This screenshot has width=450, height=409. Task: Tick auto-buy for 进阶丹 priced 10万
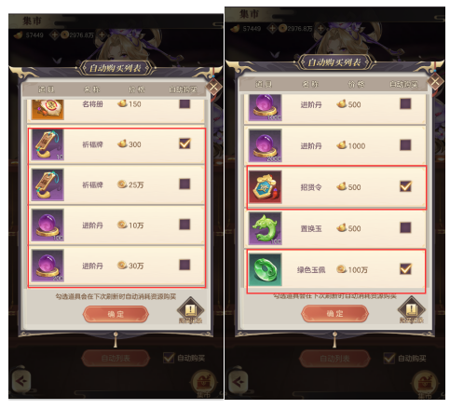tap(184, 225)
